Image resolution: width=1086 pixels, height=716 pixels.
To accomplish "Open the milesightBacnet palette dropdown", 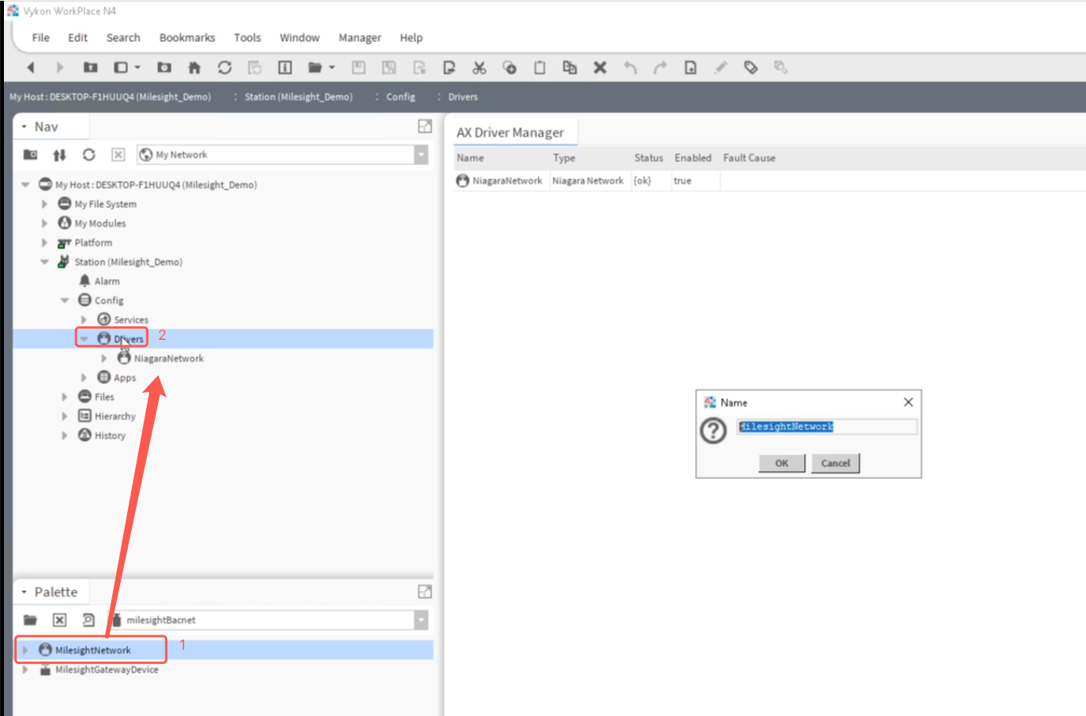I will 421,620.
